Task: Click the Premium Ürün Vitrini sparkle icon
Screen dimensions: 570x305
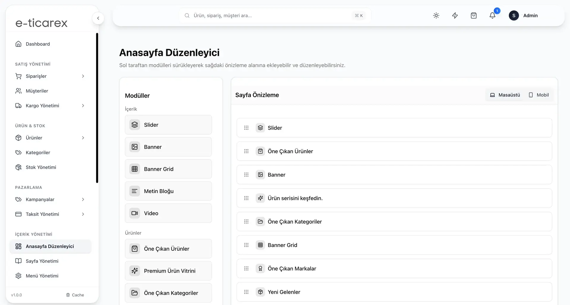Action: [134, 271]
